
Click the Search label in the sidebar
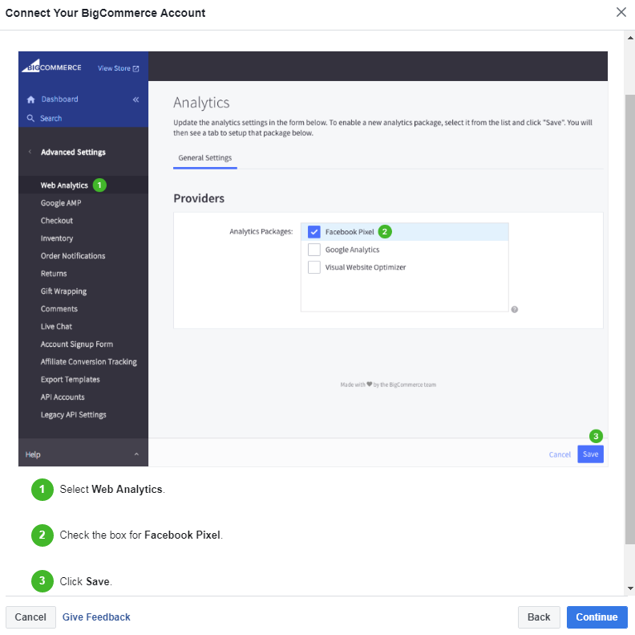click(x=51, y=118)
